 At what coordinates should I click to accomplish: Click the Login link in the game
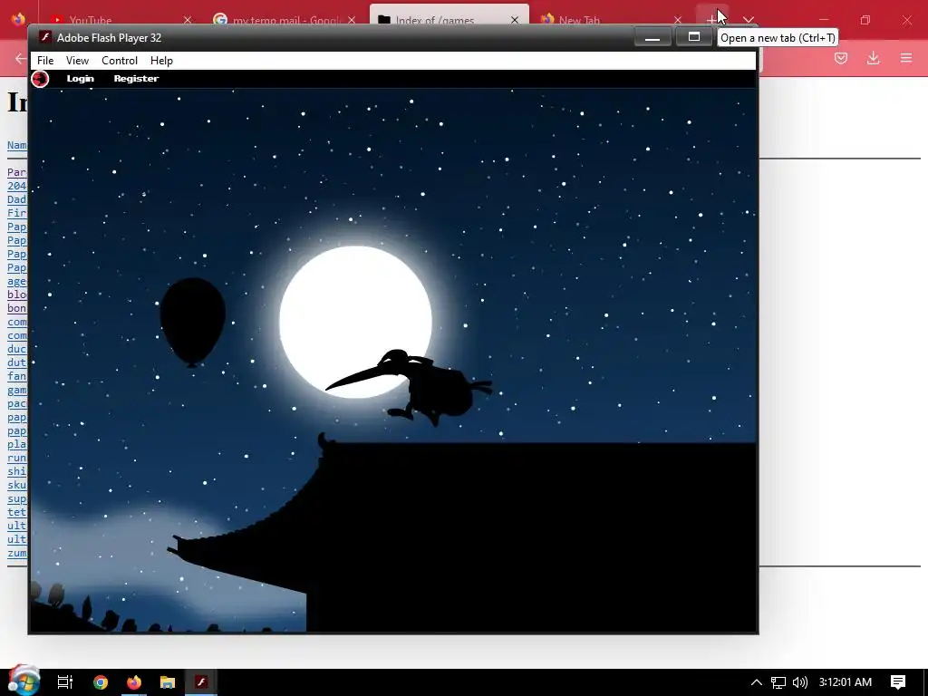click(81, 78)
